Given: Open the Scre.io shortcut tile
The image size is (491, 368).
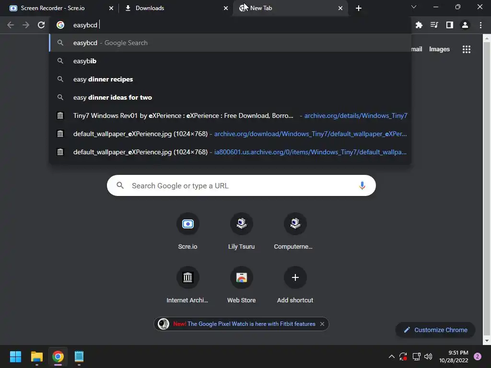Looking at the screenshot, I should coord(187,231).
